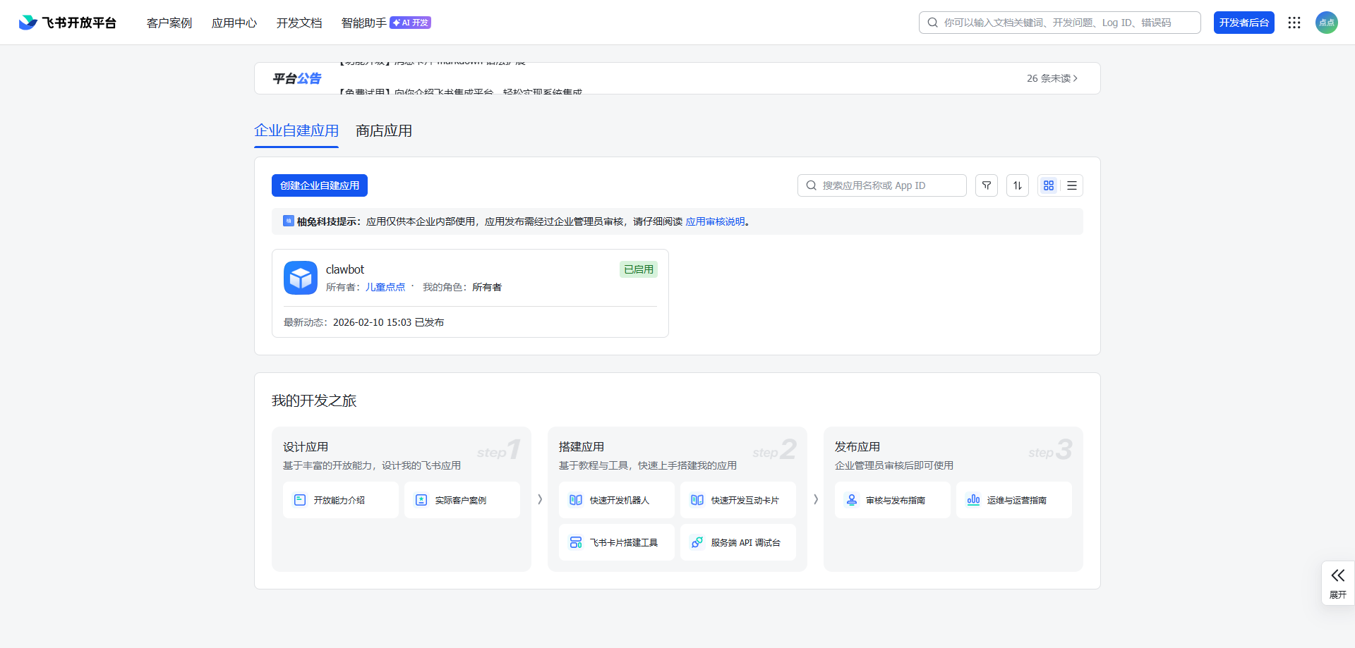The height and width of the screenshot is (648, 1355).
Task: Open 运维与运营指南
Action: click(1014, 500)
